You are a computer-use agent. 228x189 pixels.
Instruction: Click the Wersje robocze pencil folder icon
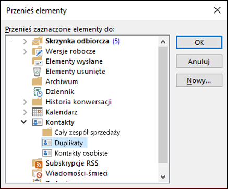pyautogui.click(x=37, y=51)
